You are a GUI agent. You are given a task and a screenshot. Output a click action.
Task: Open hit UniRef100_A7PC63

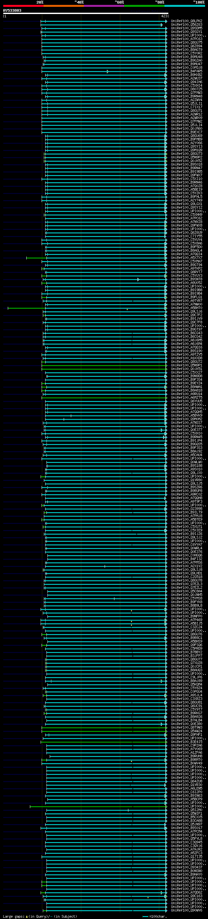[x=187, y=39]
